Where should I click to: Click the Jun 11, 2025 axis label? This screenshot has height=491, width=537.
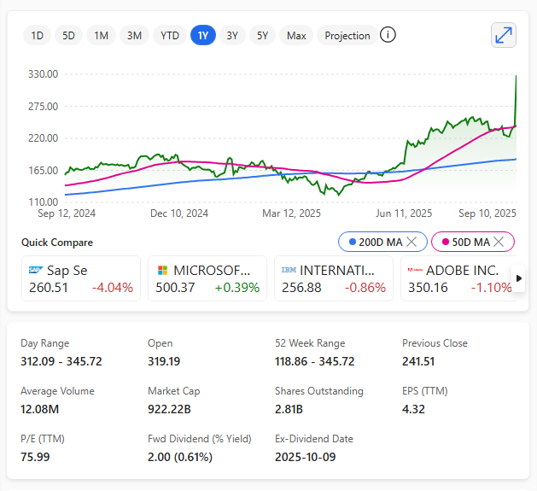point(404,213)
